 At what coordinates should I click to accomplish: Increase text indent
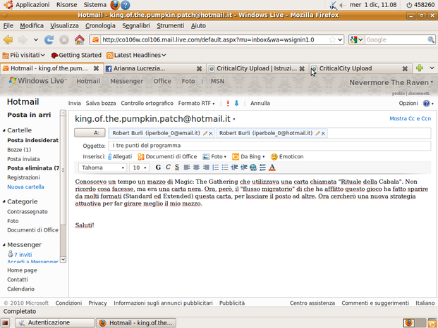[x=244, y=168]
